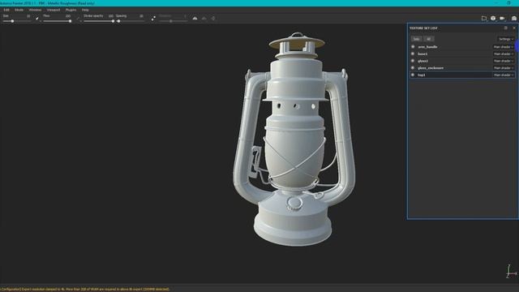519x292 pixels.
Task: Open the Help menu
Action: tap(85, 10)
